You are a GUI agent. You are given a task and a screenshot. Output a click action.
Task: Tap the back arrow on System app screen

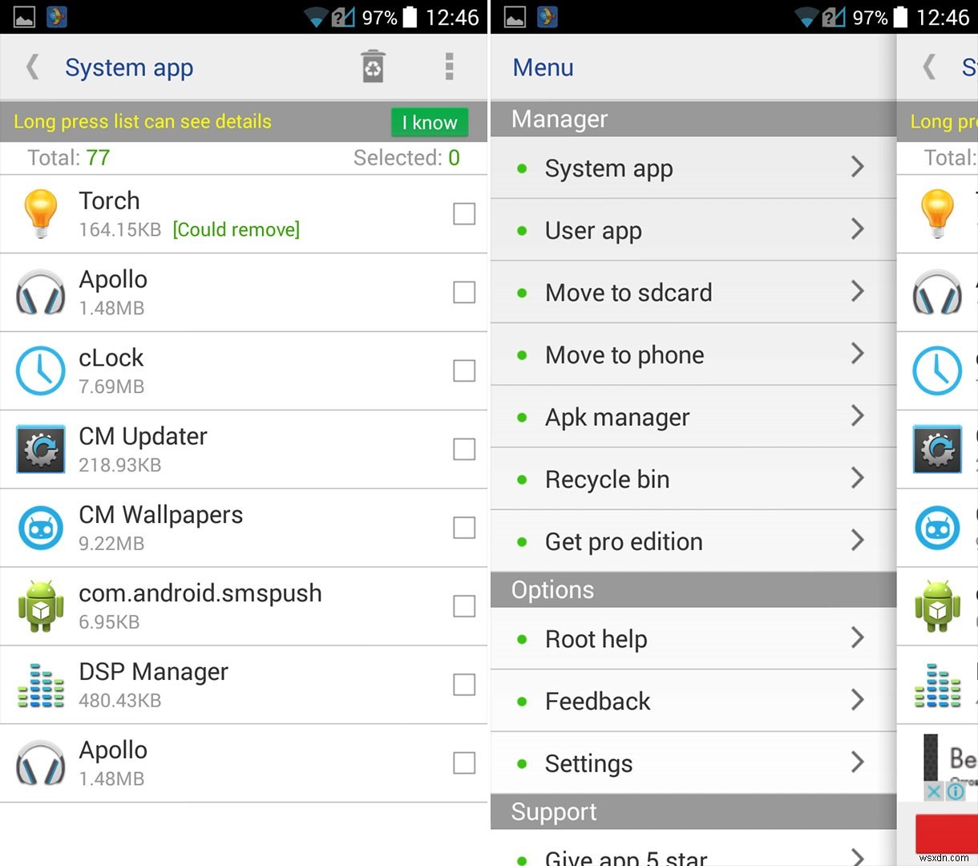click(32, 67)
